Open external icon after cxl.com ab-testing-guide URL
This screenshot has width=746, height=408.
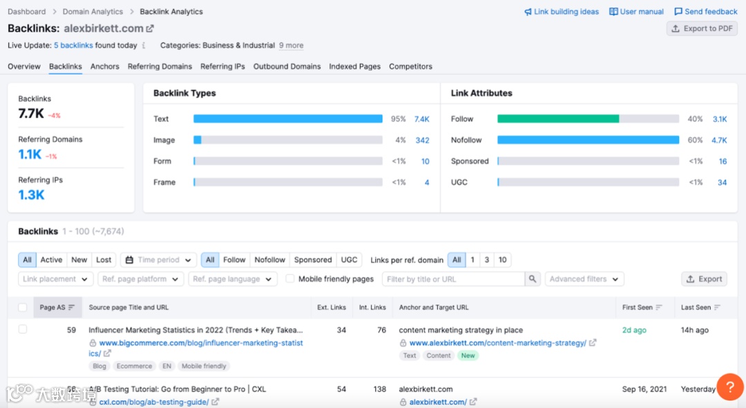215,402
